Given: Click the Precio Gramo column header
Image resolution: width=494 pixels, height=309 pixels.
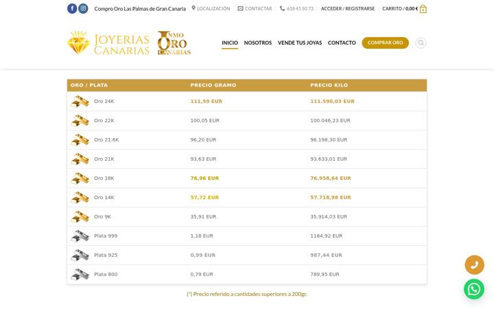Looking at the screenshot, I should (213, 85).
